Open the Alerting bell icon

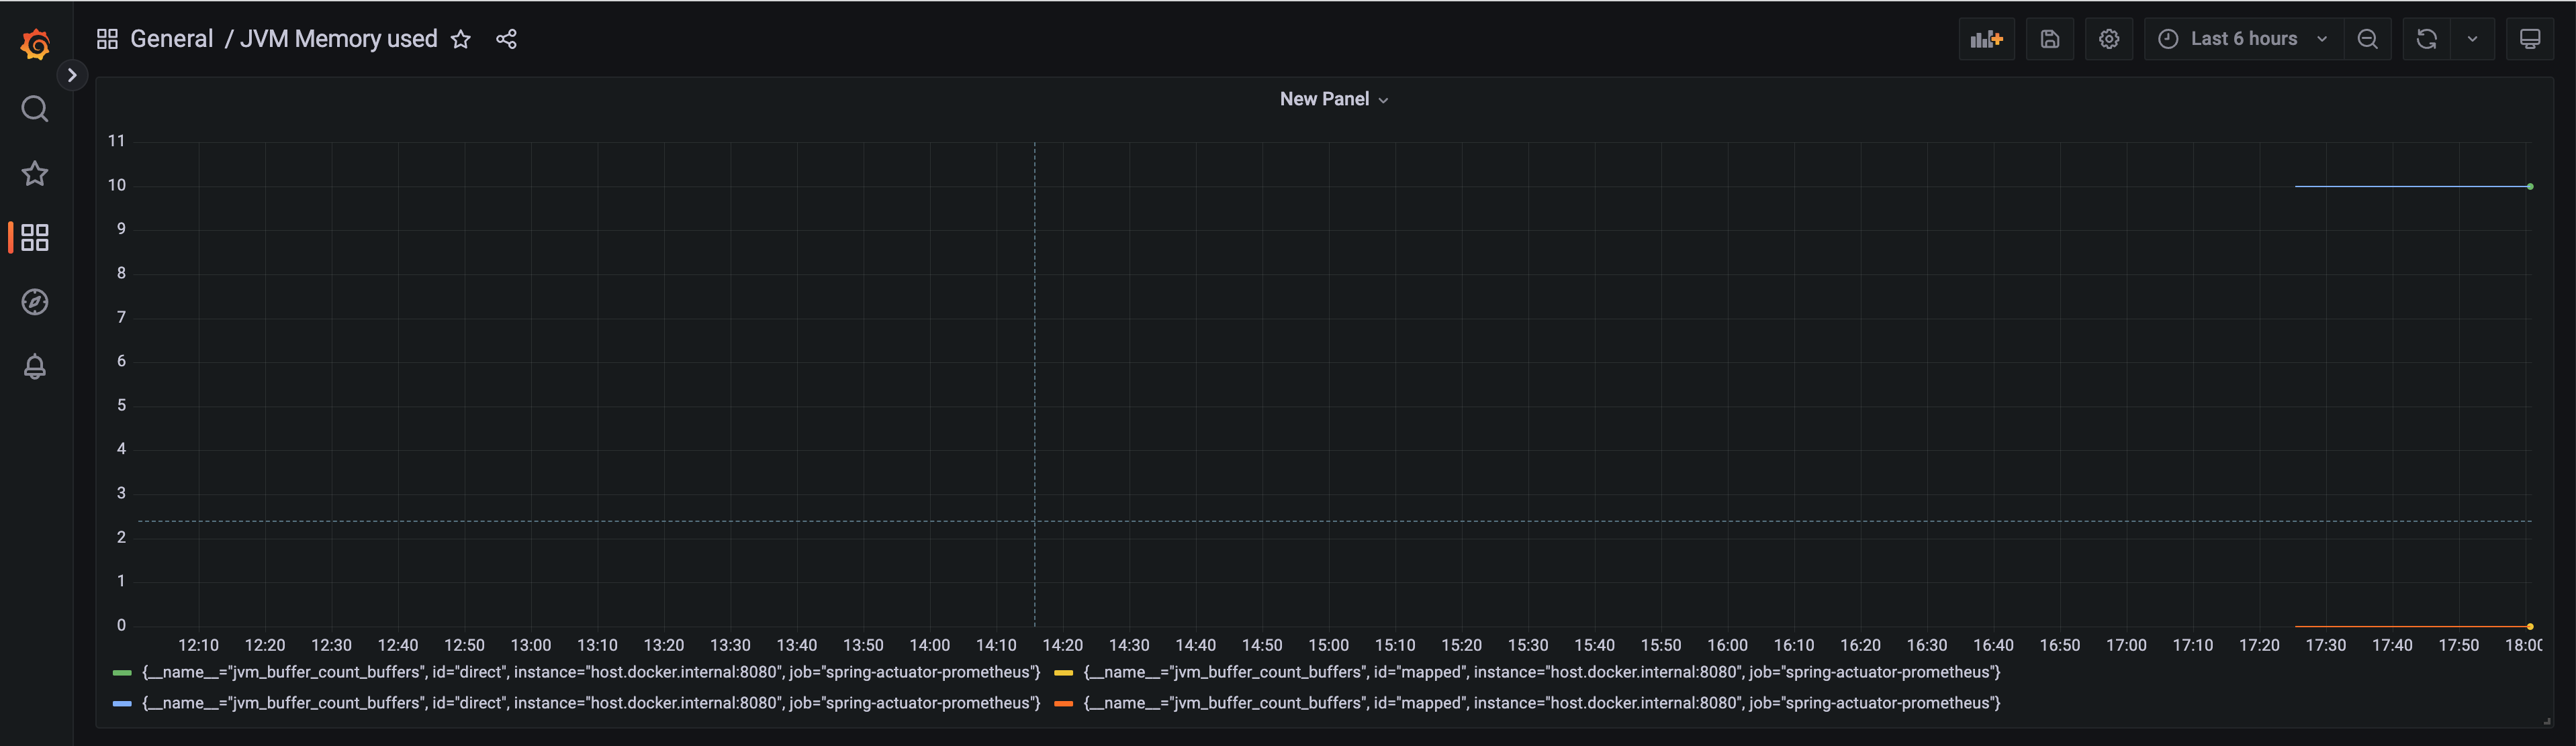(x=35, y=366)
